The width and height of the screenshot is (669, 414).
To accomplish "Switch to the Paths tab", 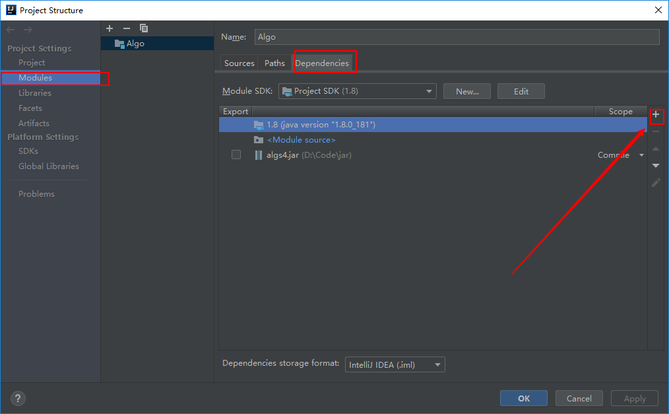I will (x=274, y=63).
